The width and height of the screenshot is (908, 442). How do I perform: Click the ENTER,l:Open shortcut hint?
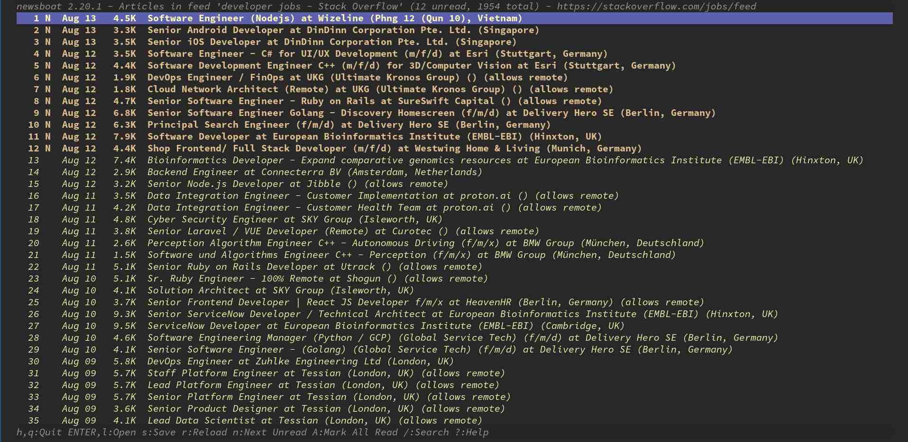tap(102, 433)
